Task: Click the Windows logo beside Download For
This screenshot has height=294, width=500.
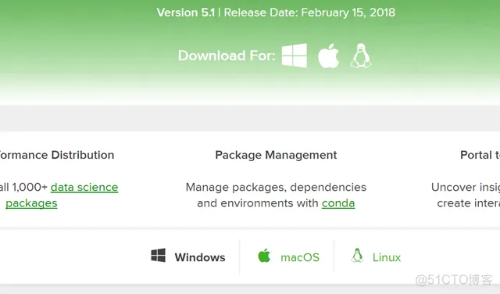Action: pos(295,56)
